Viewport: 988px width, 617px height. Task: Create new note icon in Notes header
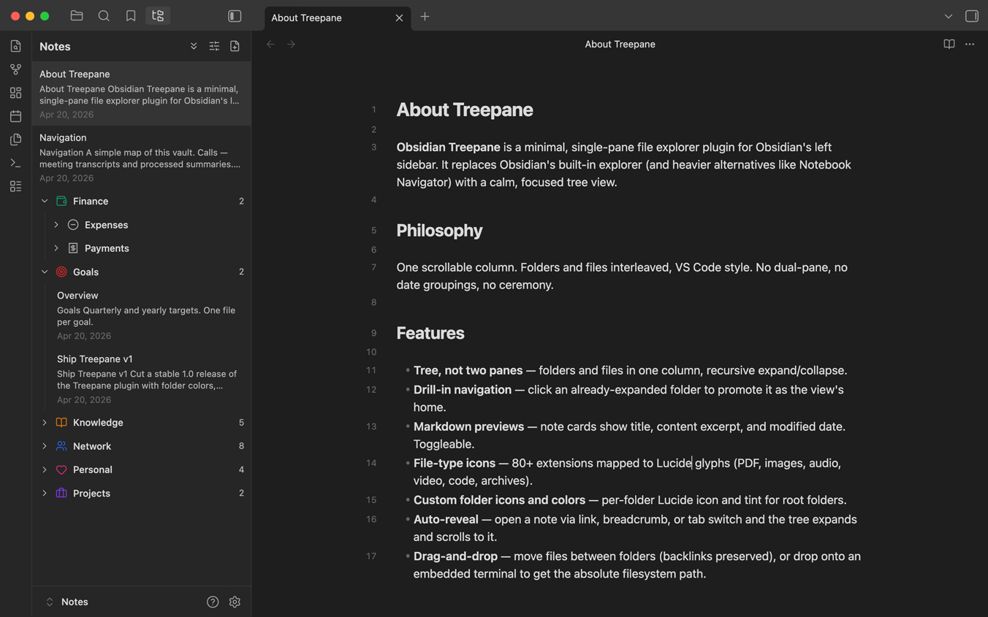tap(235, 46)
